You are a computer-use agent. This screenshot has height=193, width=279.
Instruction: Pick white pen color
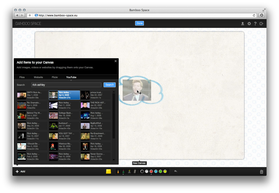point(147,171)
